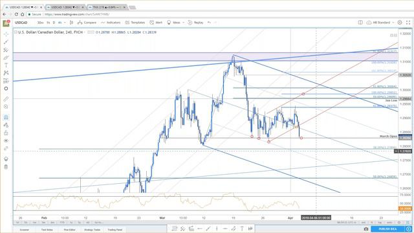Image resolution: width=414 pixels, height=233 pixels.
Task: Select the D daily timeframe
Action: (x=54, y=23)
